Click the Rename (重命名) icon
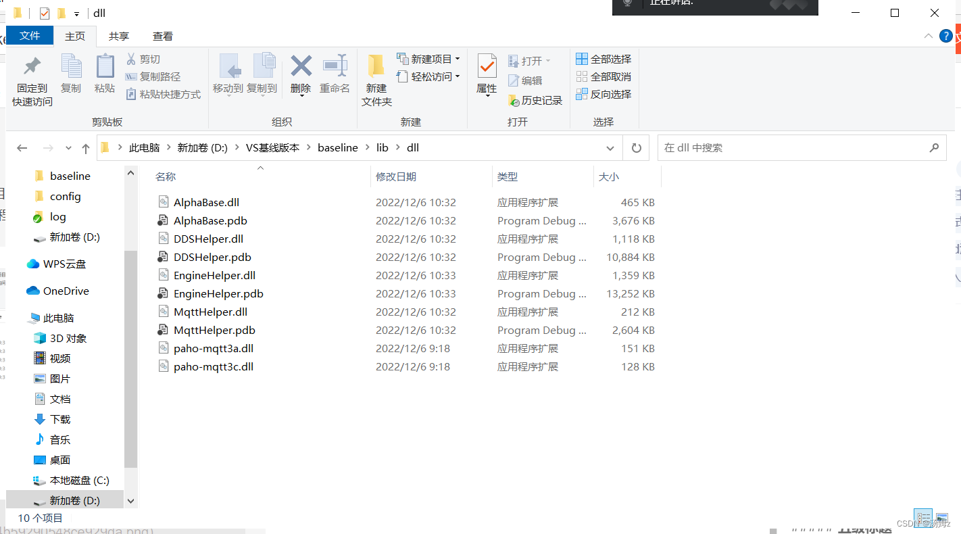The width and height of the screenshot is (961, 534). pos(335,74)
